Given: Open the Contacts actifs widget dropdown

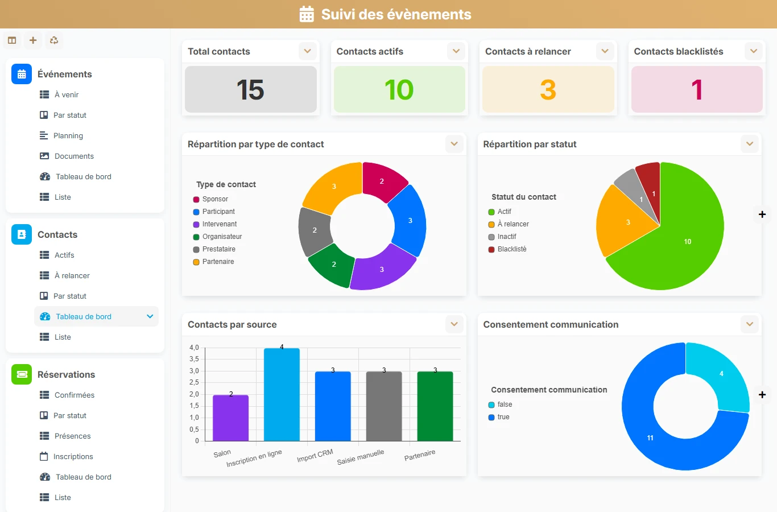Looking at the screenshot, I should click(x=456, y=51).
